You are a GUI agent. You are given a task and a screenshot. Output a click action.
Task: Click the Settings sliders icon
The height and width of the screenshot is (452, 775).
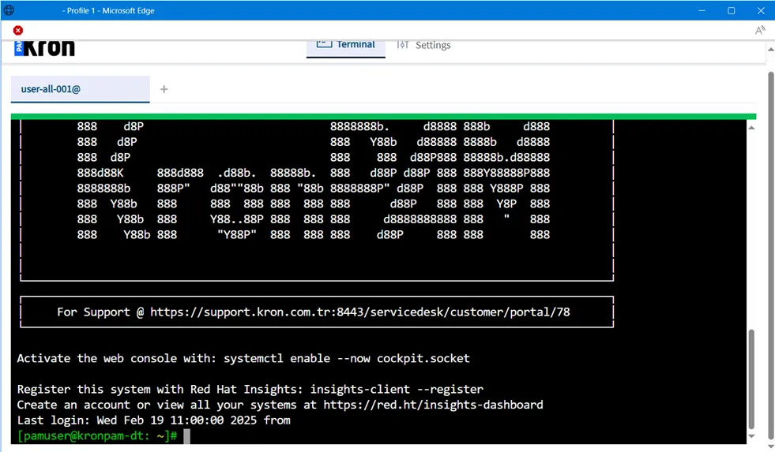coord(403,45)
